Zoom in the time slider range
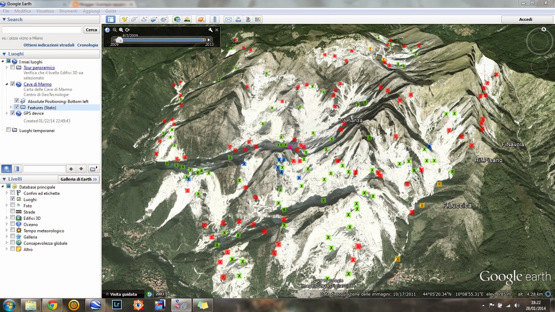 [121, 30]
